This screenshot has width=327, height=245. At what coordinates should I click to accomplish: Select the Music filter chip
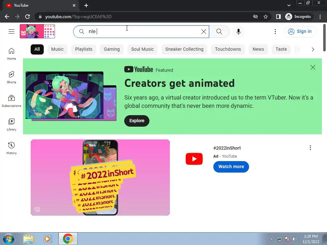point(57,49)
